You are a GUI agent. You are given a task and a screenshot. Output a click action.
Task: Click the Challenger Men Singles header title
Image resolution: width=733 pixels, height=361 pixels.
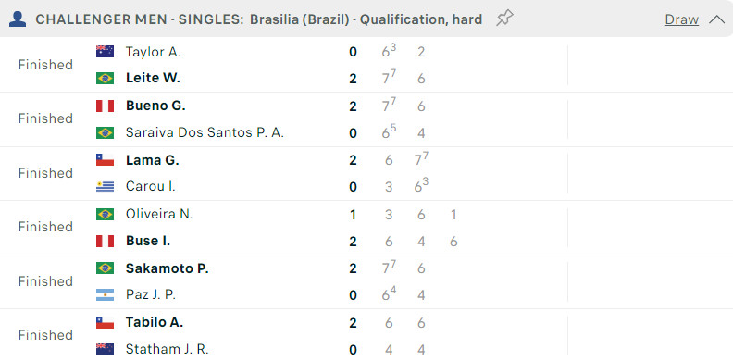pyautogui.click(x=258, y=19)
